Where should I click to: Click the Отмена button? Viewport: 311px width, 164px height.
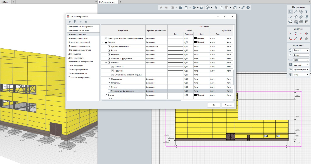[x=228, y=105]
